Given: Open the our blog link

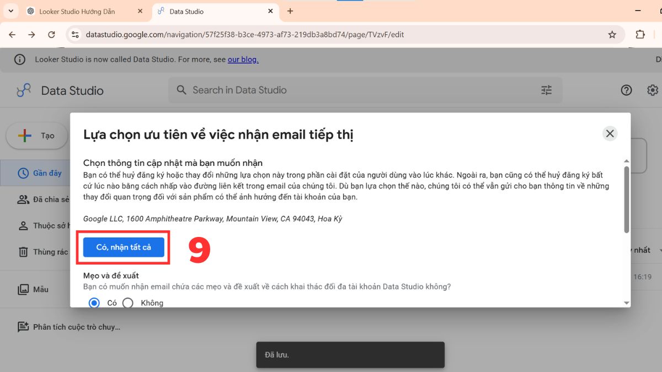Looking at the screenshot, I should click(243, 59).
